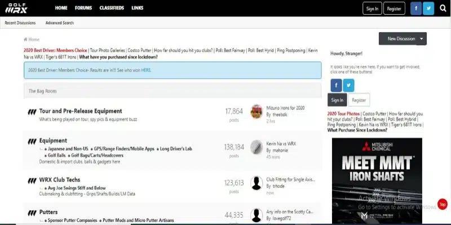Open Avg Joe Swings Stiff and Below
The width and height of the screenshot is (451, 225).
click(x=77, y=188)
